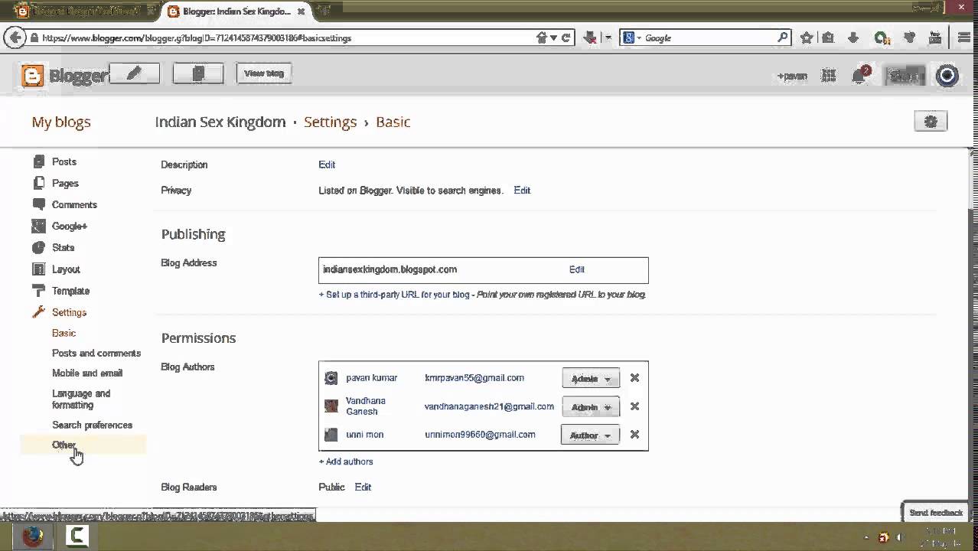Viewport: 978px width, 551px height.
Task: Open the search engine selector dropdown
Action: [632, 37]
